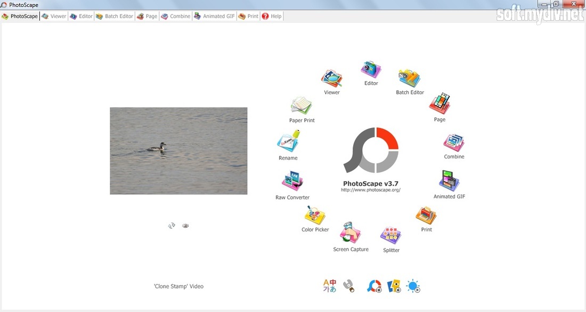Switch to the Page tab

147,16
